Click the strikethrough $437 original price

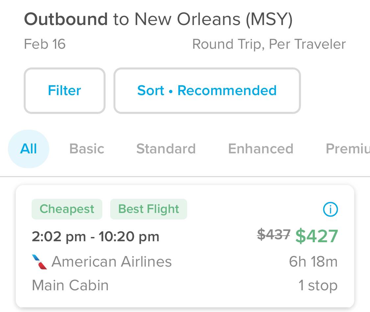click(273, 235)
